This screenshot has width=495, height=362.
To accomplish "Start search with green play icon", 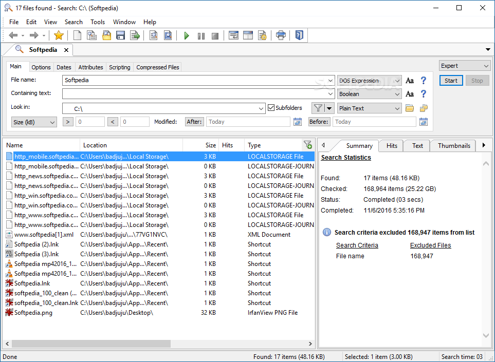I will point(187,35).
